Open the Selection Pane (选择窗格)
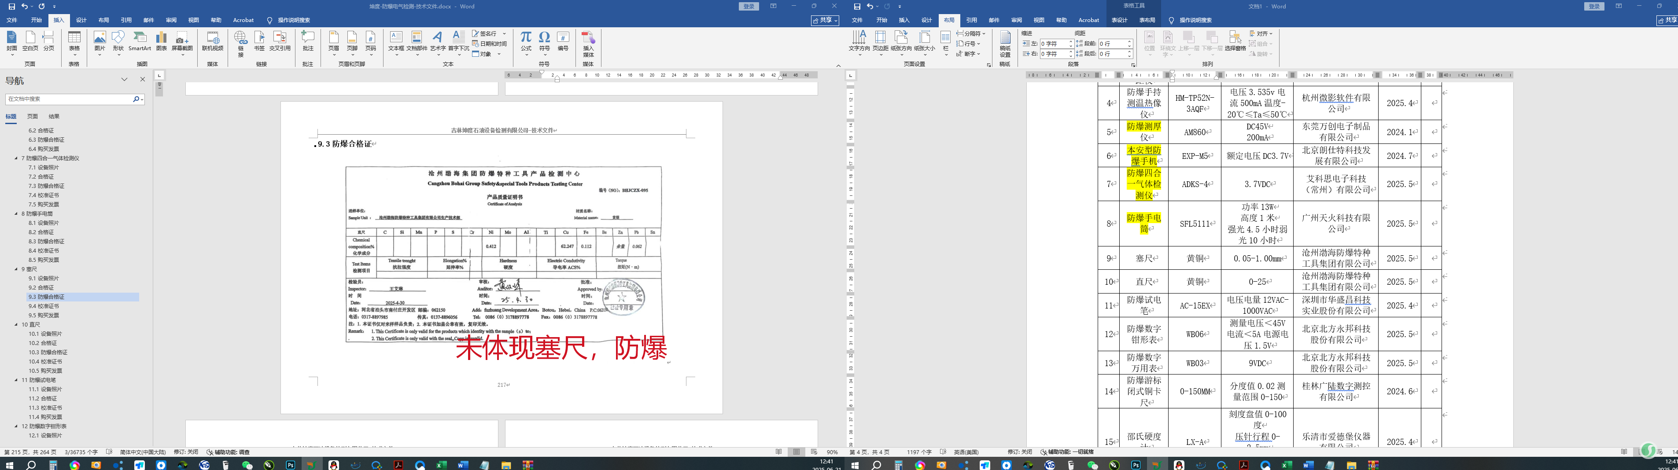This screenshot has width=1678, height=470. point(1235,40)
